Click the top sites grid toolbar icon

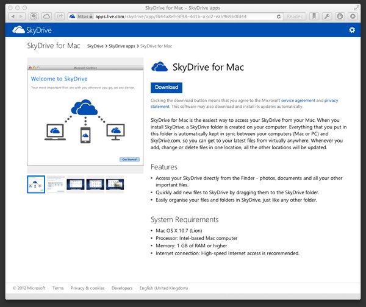point(34,16)
